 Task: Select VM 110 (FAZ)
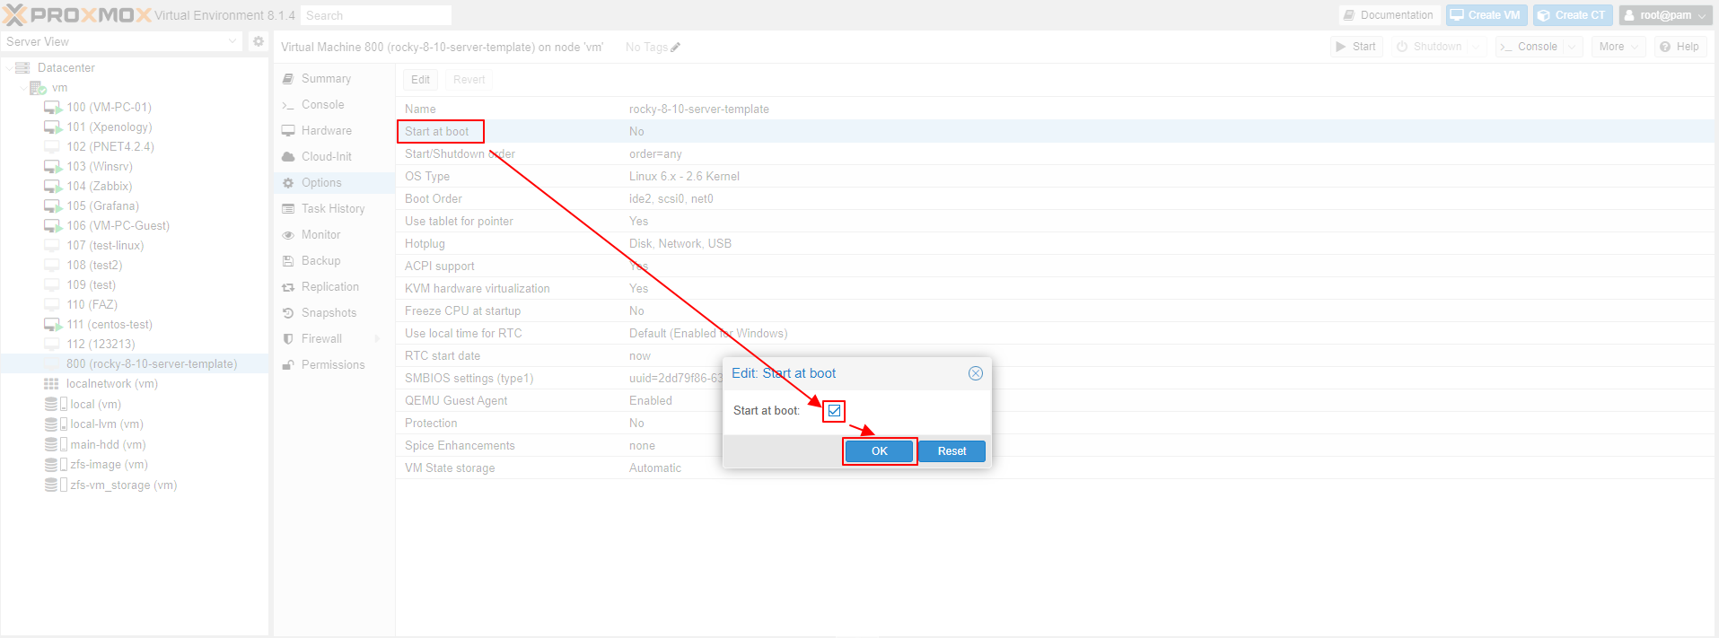(x=92, y=305)
